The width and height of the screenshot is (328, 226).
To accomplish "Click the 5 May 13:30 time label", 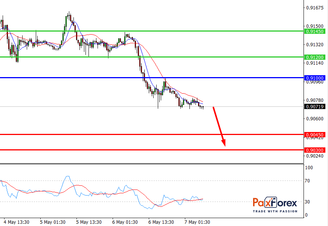I will tap(89, 222).
